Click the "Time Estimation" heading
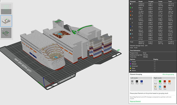Image resolution: width=177 pixels, height=105 pixels. [135, 51]
